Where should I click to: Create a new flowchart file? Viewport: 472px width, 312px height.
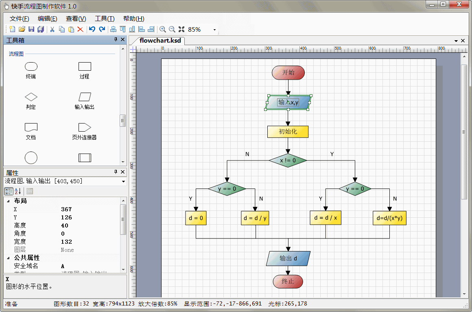click(12, 29)
